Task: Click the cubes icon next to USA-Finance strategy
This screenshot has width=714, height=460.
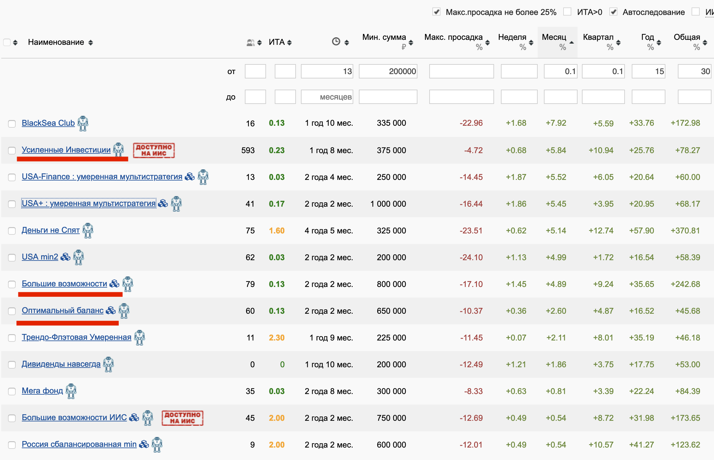Action: pyautogui.click(x=189, y=177)
